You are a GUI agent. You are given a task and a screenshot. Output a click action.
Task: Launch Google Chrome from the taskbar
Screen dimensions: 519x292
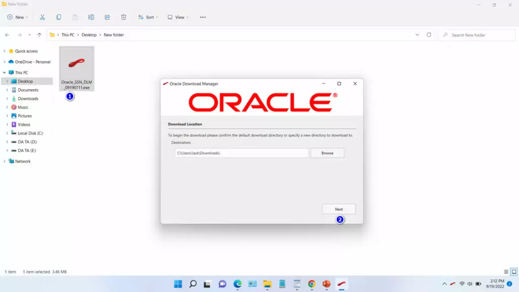[x=312, y=284]
